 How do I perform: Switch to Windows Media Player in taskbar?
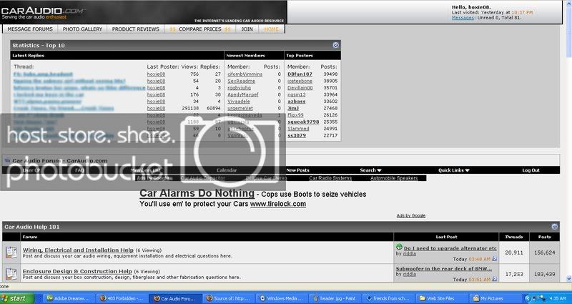tap(282, 298)
